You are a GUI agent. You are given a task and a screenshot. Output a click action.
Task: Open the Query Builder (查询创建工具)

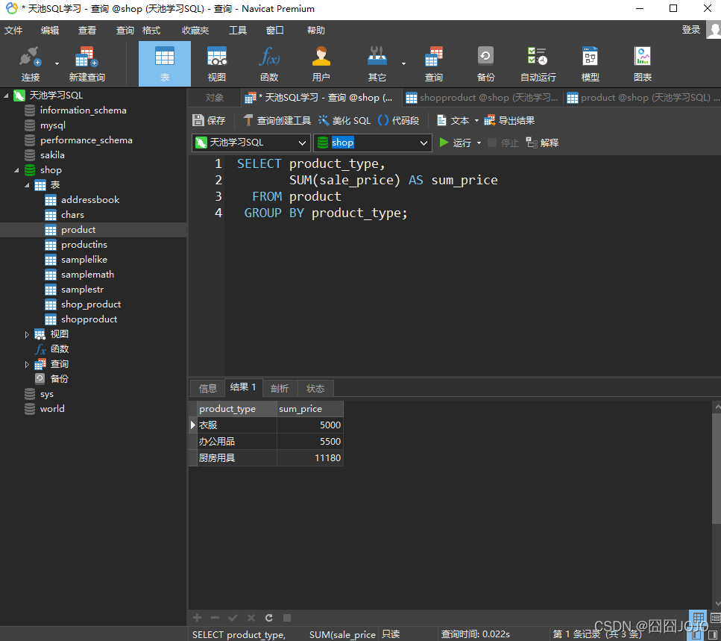(277, 121)
